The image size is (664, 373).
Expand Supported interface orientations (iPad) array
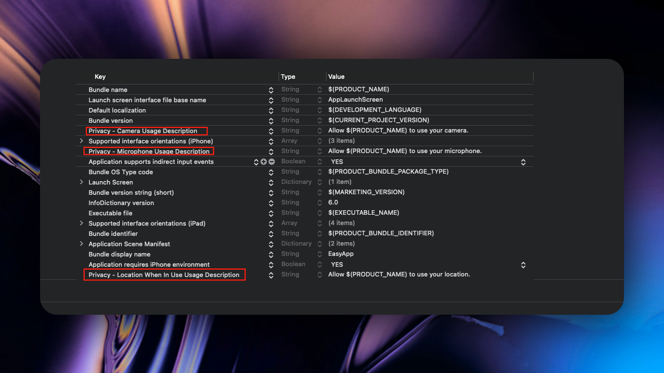(81, 223)
